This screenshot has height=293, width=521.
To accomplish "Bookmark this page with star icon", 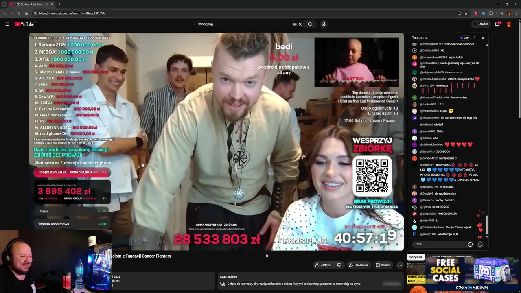I will tap(466, 13).
